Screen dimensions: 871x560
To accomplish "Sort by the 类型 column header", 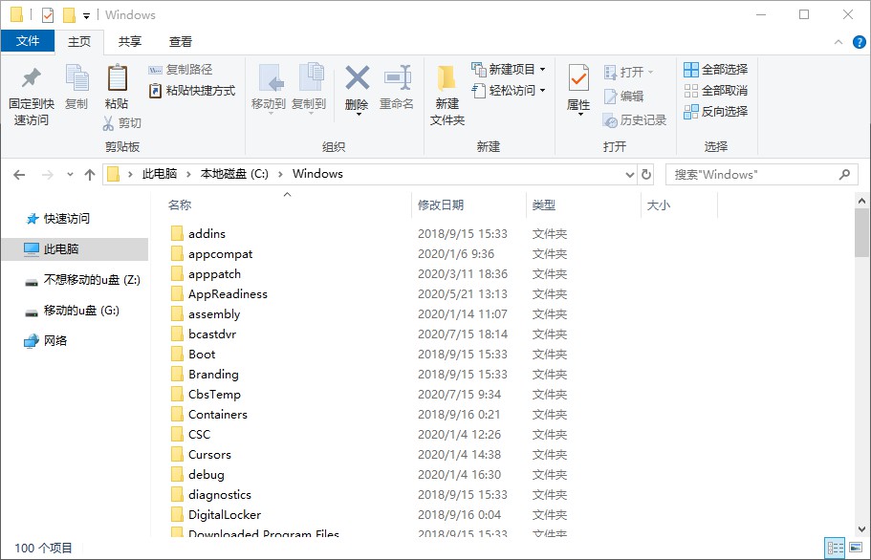I will [x=543, y=205].
